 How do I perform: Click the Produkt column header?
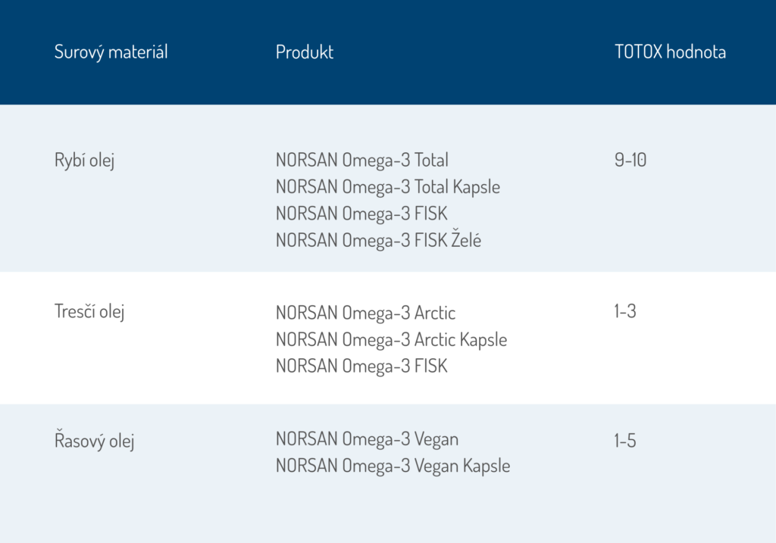304,52
